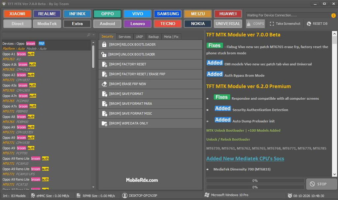Select the VIVO brand button
338x200 pixels.
pos(138,14)
